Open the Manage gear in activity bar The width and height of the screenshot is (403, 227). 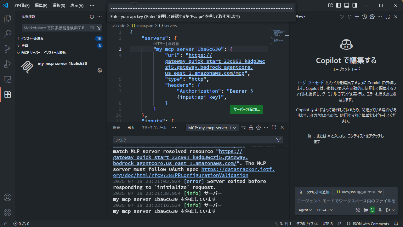tap(8, 212)
